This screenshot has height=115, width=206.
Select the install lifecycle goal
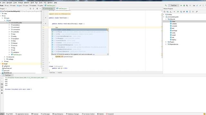(174, 35)
